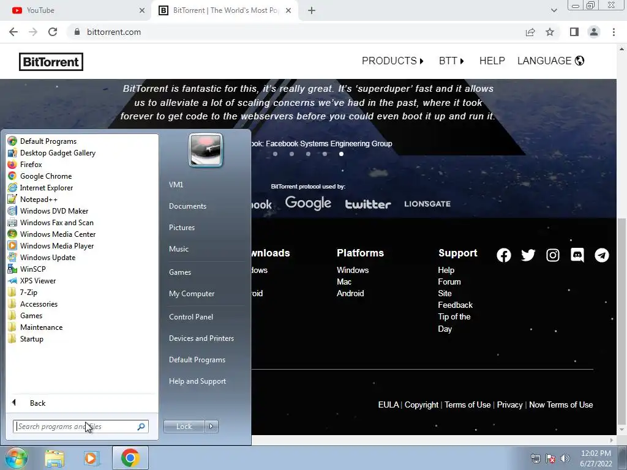Viewport: 627px width, 470px height.
Task: Expand the BTT menu
Action: pyautogui.click(x=451, y=61)
